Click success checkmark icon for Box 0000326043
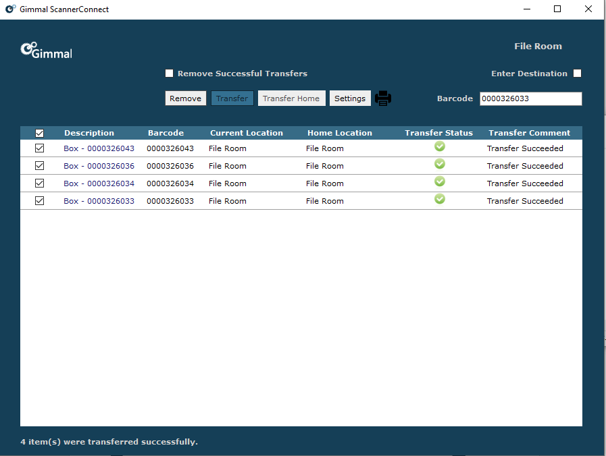 click(x=440, y=146)
